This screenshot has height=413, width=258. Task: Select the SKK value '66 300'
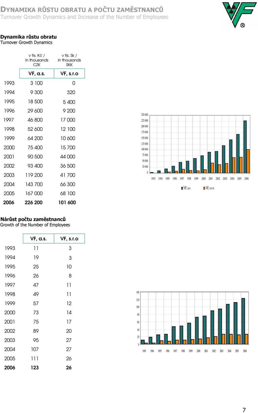pos(68,184)
